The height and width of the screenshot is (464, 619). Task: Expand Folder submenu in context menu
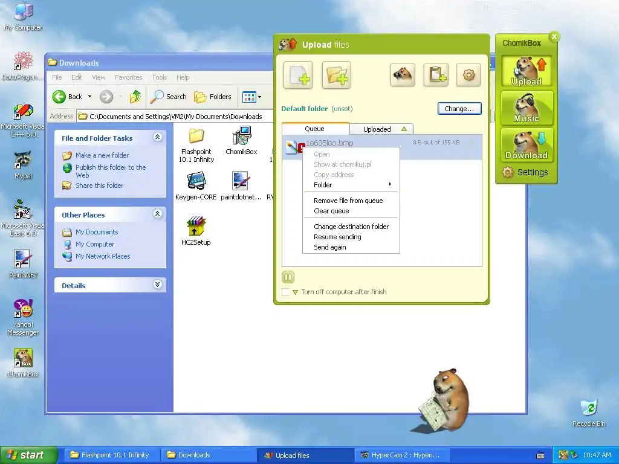351,185
